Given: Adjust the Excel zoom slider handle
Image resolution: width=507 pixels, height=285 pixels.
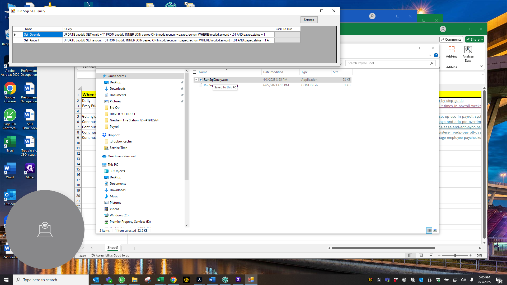Looking at the screenshot, I should 455,255.
